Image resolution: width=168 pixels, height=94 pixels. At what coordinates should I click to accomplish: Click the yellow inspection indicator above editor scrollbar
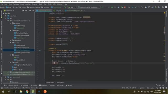pyautogui.click(x=164, y=13)
